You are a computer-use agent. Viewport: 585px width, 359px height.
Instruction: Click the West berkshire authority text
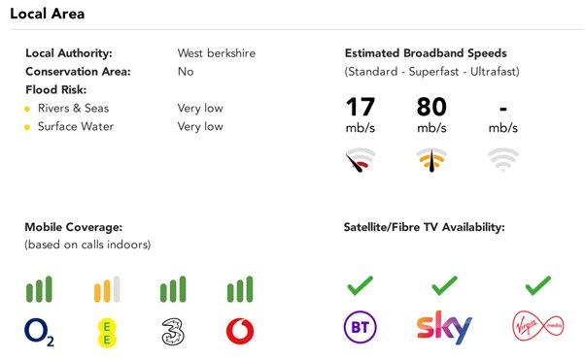[217, 53]
